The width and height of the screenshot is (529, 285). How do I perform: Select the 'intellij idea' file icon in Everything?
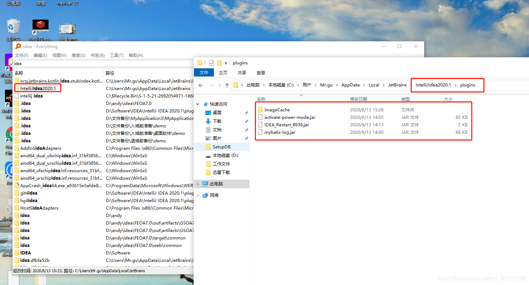click(17, 96)
